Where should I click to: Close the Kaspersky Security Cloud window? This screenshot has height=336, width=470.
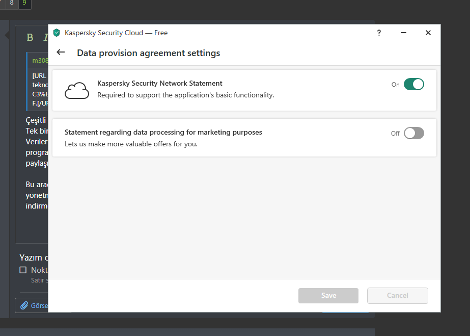coord(428,33)
